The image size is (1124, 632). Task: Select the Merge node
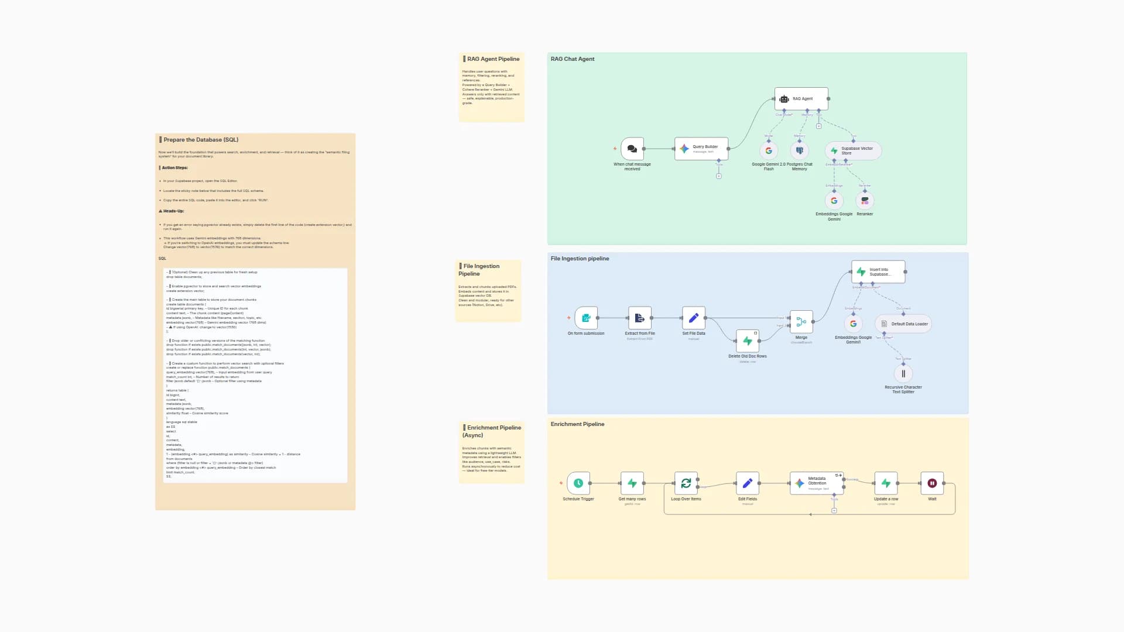801,321
